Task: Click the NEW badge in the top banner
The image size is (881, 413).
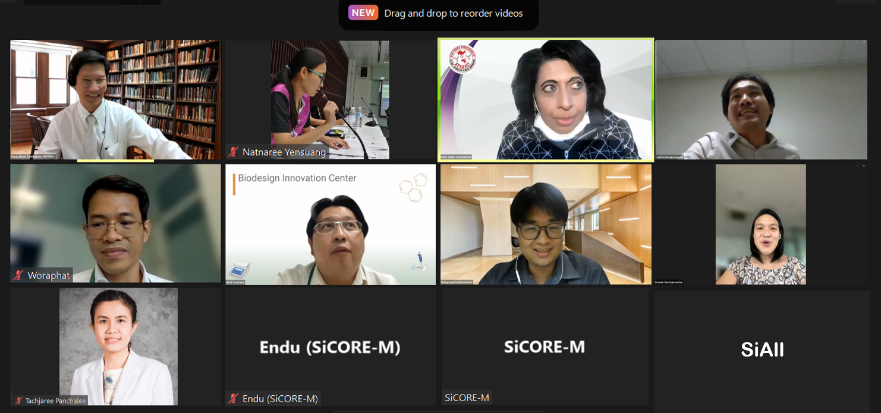Action: [363, 12]
